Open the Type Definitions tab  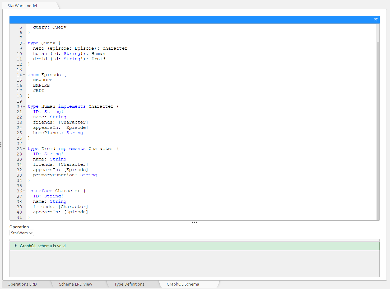point(129,284)
